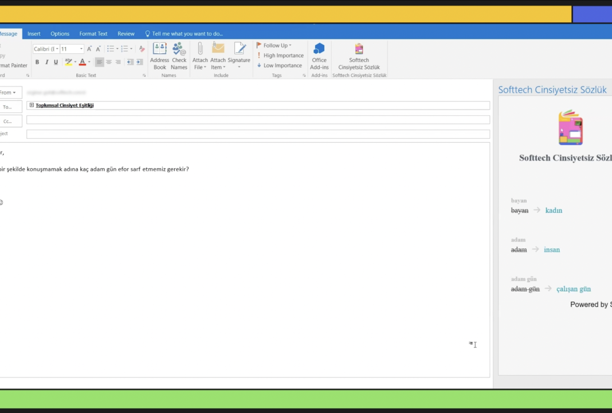Click into the Cc address field
This screenshot has width=612, height=413.
tap(258, 120)
